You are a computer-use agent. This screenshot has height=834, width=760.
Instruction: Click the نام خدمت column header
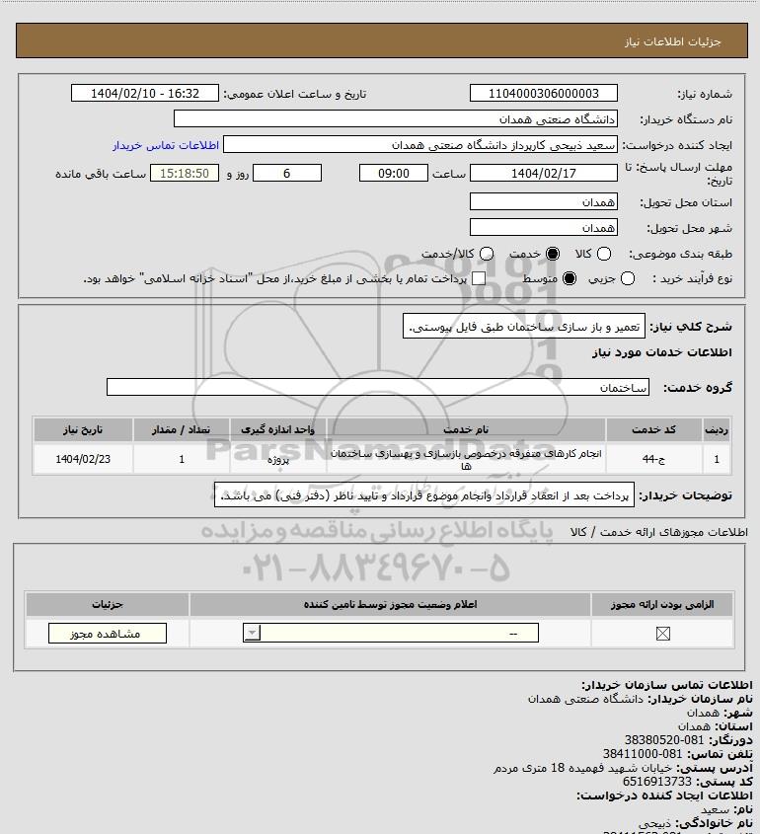466,429
